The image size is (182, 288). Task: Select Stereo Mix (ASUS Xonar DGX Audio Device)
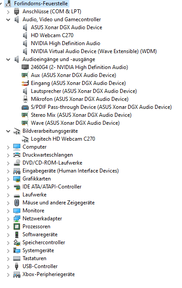tap(81, 115)
